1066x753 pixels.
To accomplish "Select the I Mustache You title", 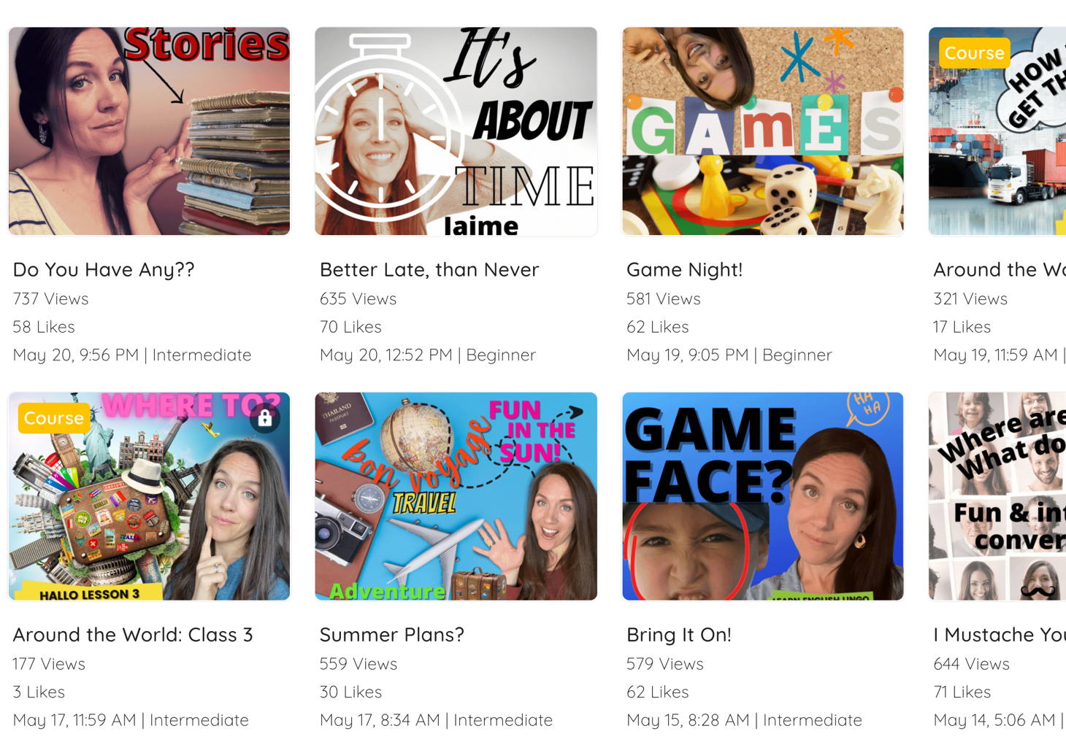I will click(1000, 635).
